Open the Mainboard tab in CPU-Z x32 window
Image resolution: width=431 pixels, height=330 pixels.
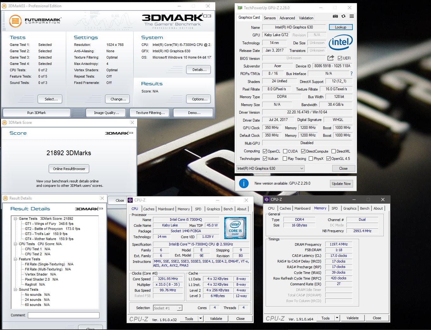pos(166,209)
